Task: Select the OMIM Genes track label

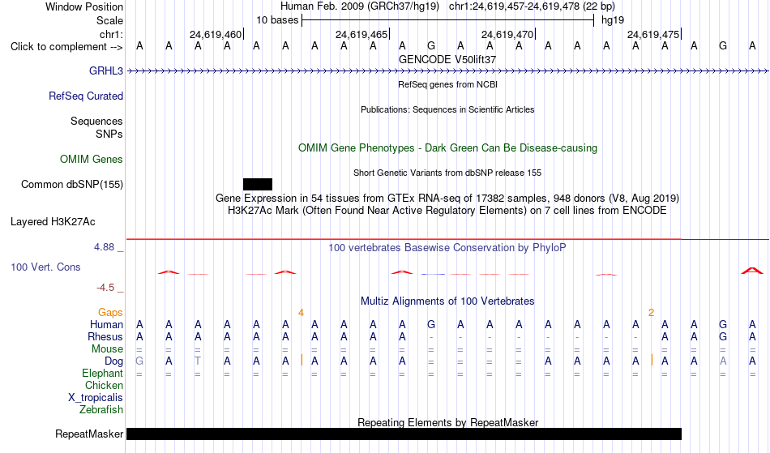Action: pyautogui.click(x=92, y=159)
